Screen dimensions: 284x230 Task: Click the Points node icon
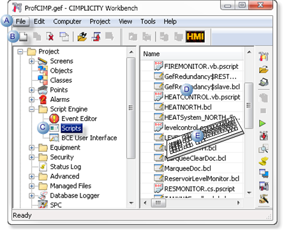(43, 90)
